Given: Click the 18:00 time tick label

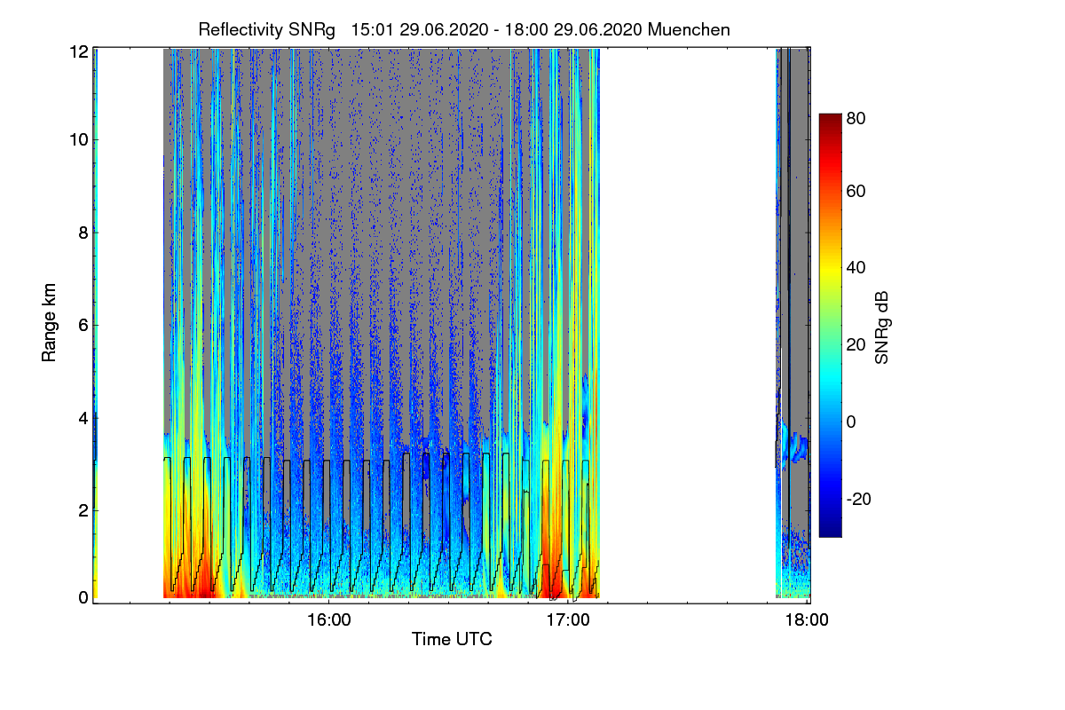Looking at the screenshot, I should (808, 619).
